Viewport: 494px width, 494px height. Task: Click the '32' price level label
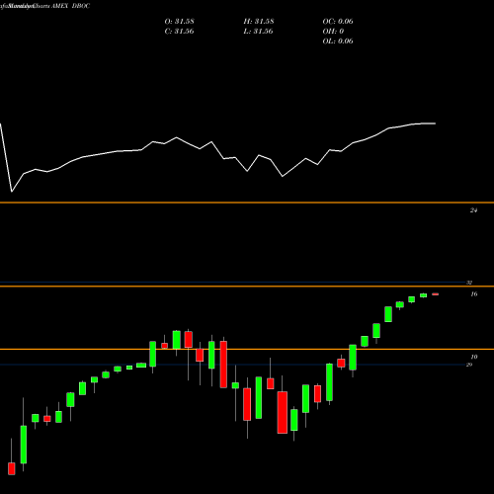pyautogui.click(x=469, y=283)
